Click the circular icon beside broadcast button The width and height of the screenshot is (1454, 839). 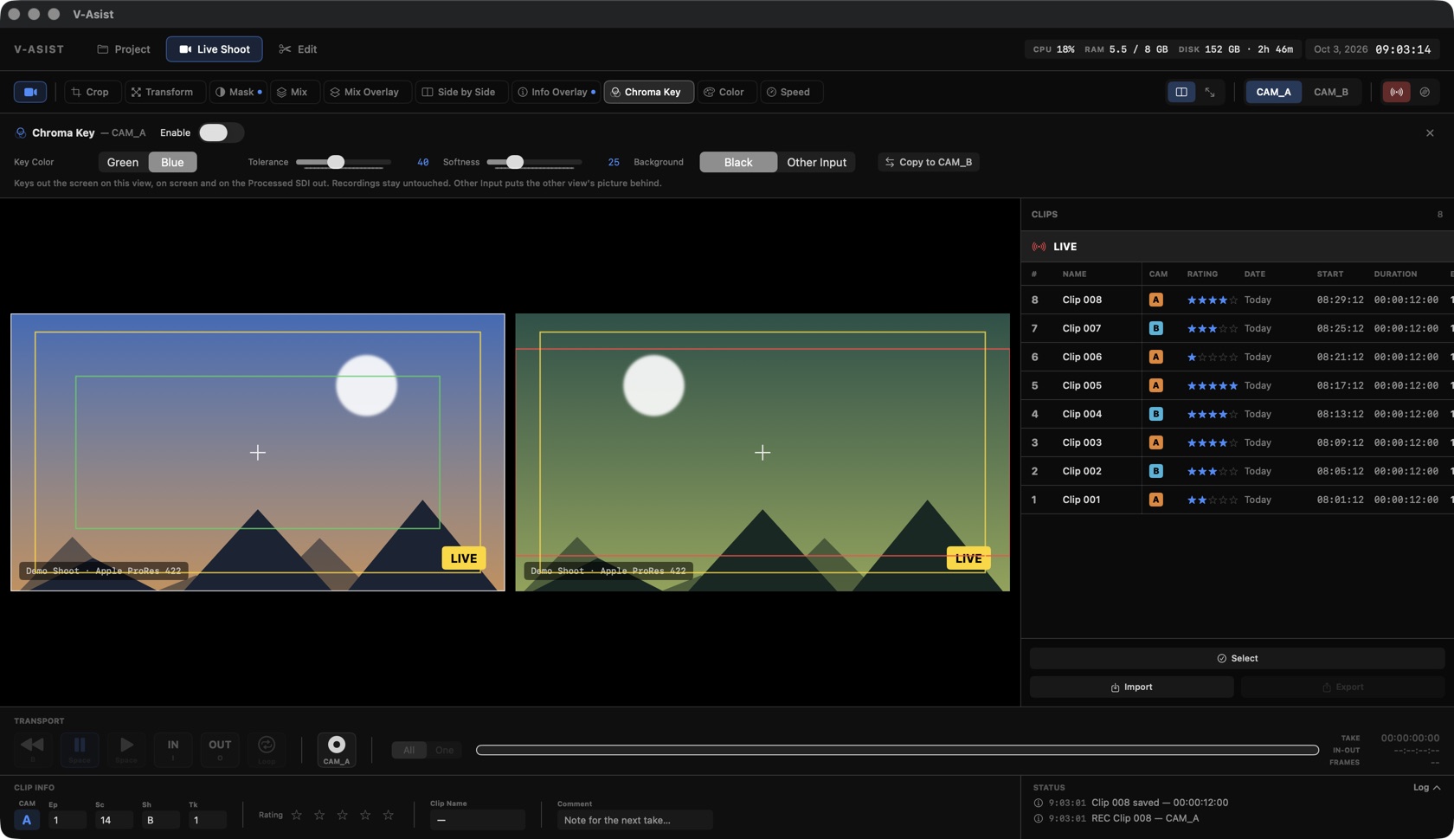[x=1425, y=92]
